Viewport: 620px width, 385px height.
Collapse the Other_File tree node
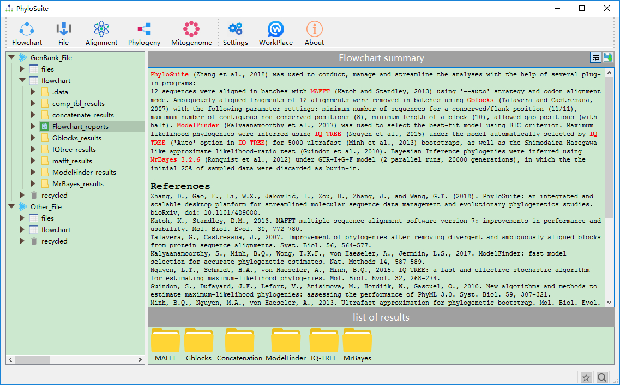[11, 207]
